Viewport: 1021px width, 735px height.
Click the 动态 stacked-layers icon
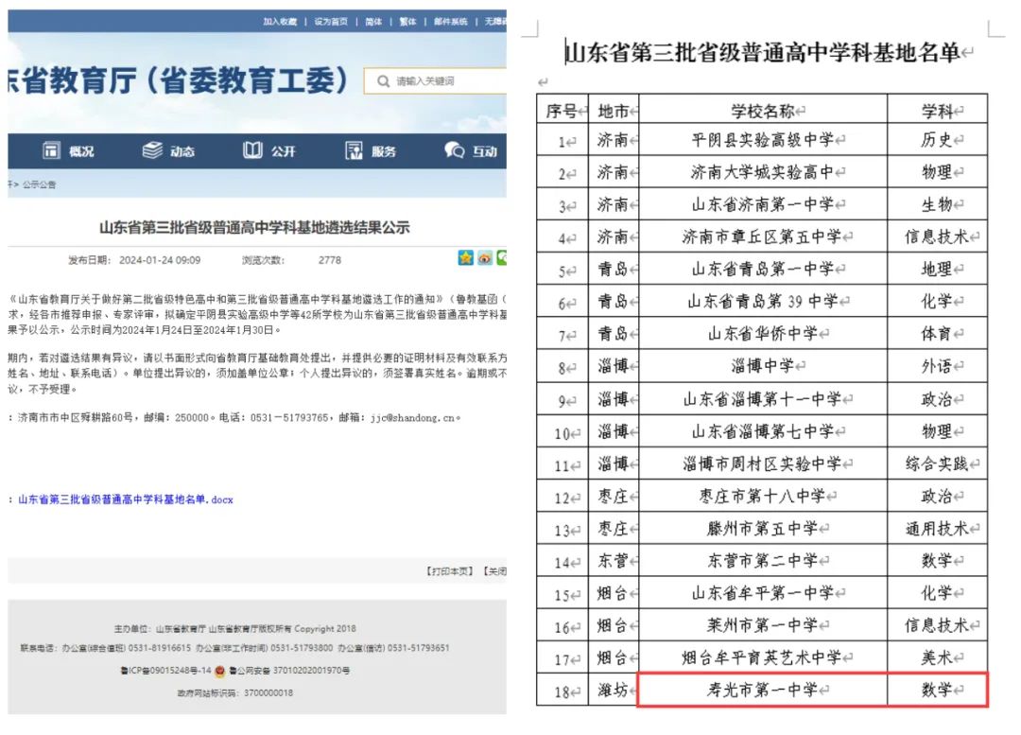(x=152, y=150)
